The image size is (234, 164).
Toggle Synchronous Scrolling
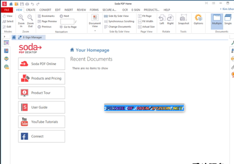pos(119,21)
